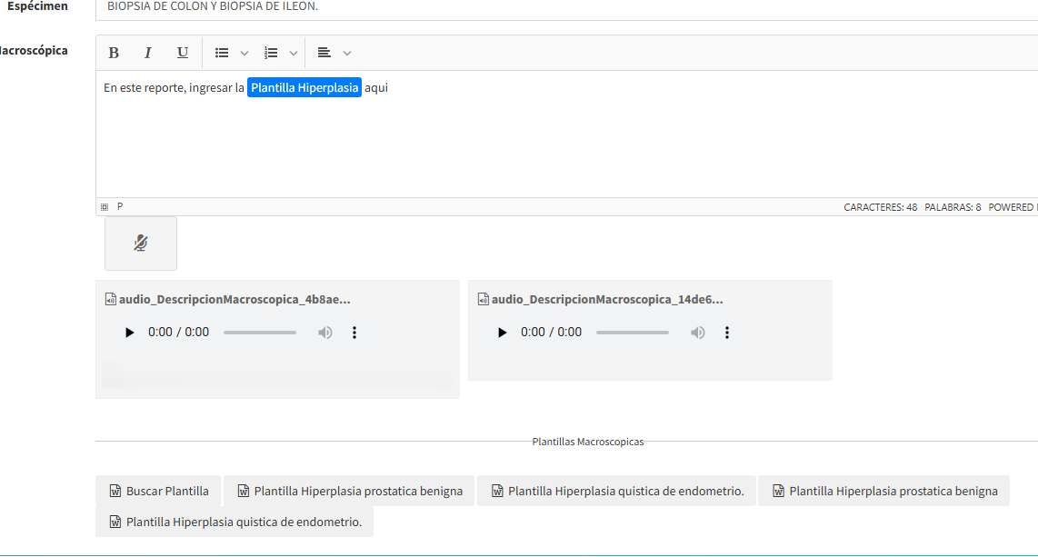This screenshot has width=1038, height=557.
Task: Open more options for second audio player
Action: 727,333
